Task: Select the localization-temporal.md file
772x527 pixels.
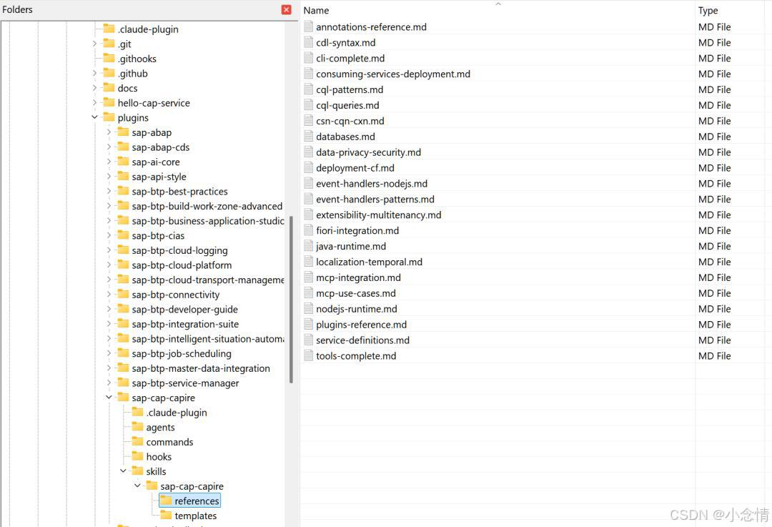Action: point(370,262)
